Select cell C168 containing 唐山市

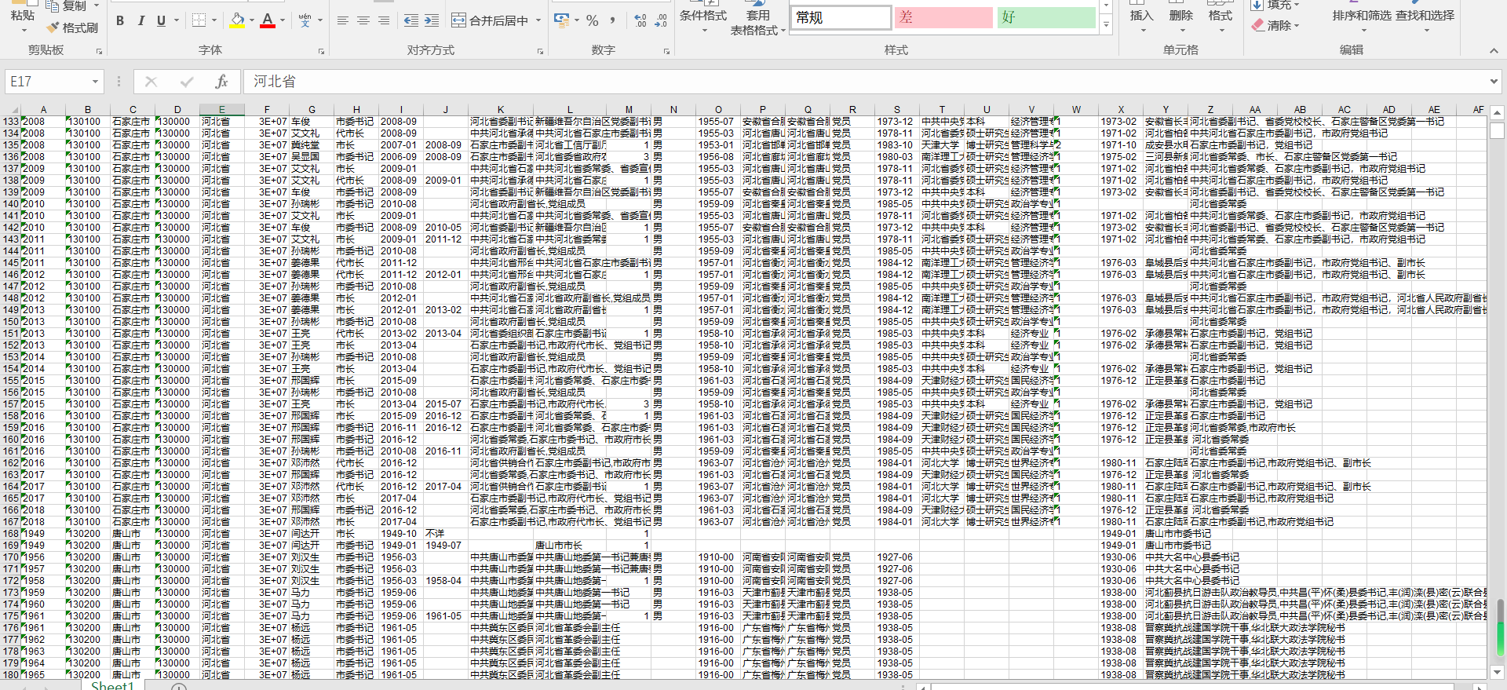pos(133,534)
